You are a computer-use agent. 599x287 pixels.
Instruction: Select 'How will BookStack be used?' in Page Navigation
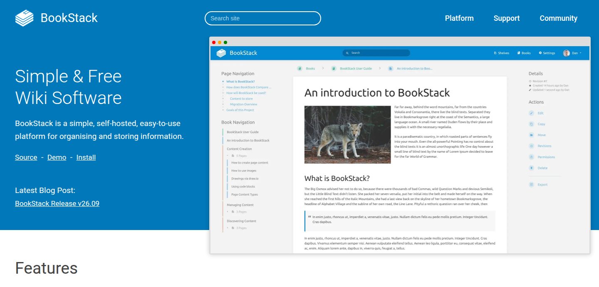click(246, 93)
